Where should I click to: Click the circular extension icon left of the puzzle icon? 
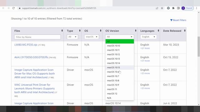click(x=168, y=8)
